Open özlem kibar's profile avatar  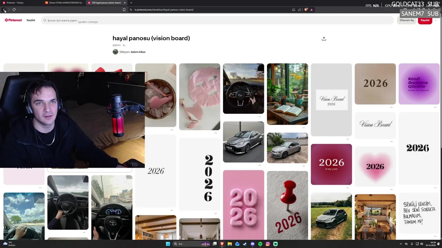115,52
